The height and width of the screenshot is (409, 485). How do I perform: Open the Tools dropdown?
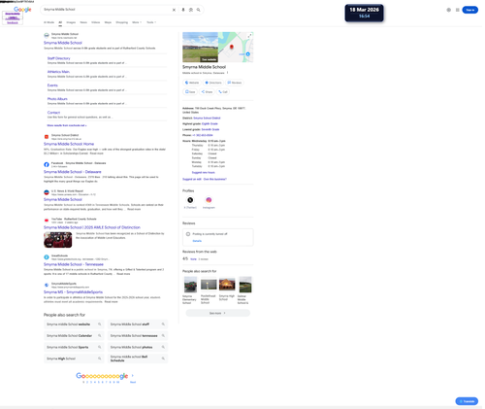151,22
